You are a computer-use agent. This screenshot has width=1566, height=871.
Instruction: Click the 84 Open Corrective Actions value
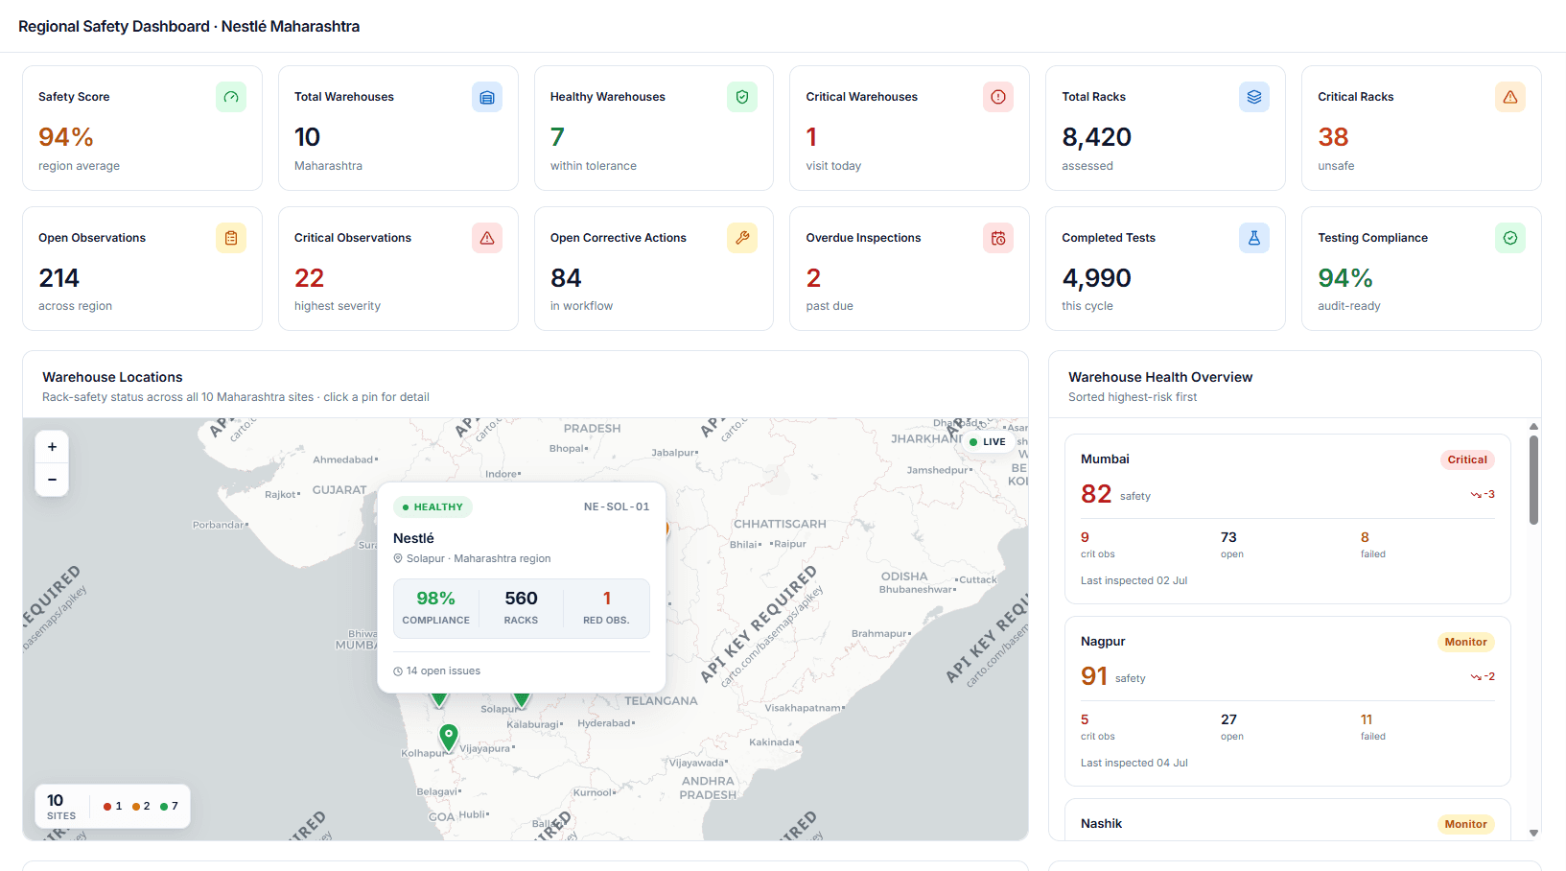tap(566, 278)
